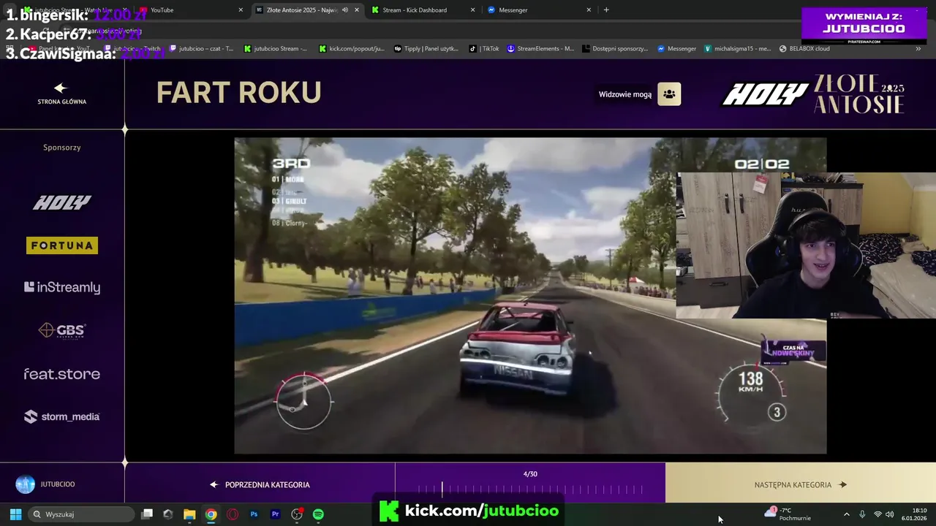This screenshot has width=936, height=526.
Task: Open the TikTok bookmark
Action: tap(484, 49)
